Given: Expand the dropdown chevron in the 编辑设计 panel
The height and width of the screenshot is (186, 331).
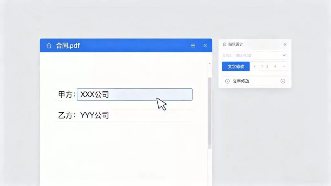Looking at the screenshot, I should tap(284, 55).
